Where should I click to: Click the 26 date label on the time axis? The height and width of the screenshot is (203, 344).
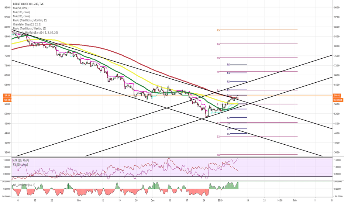pos(136,200)
